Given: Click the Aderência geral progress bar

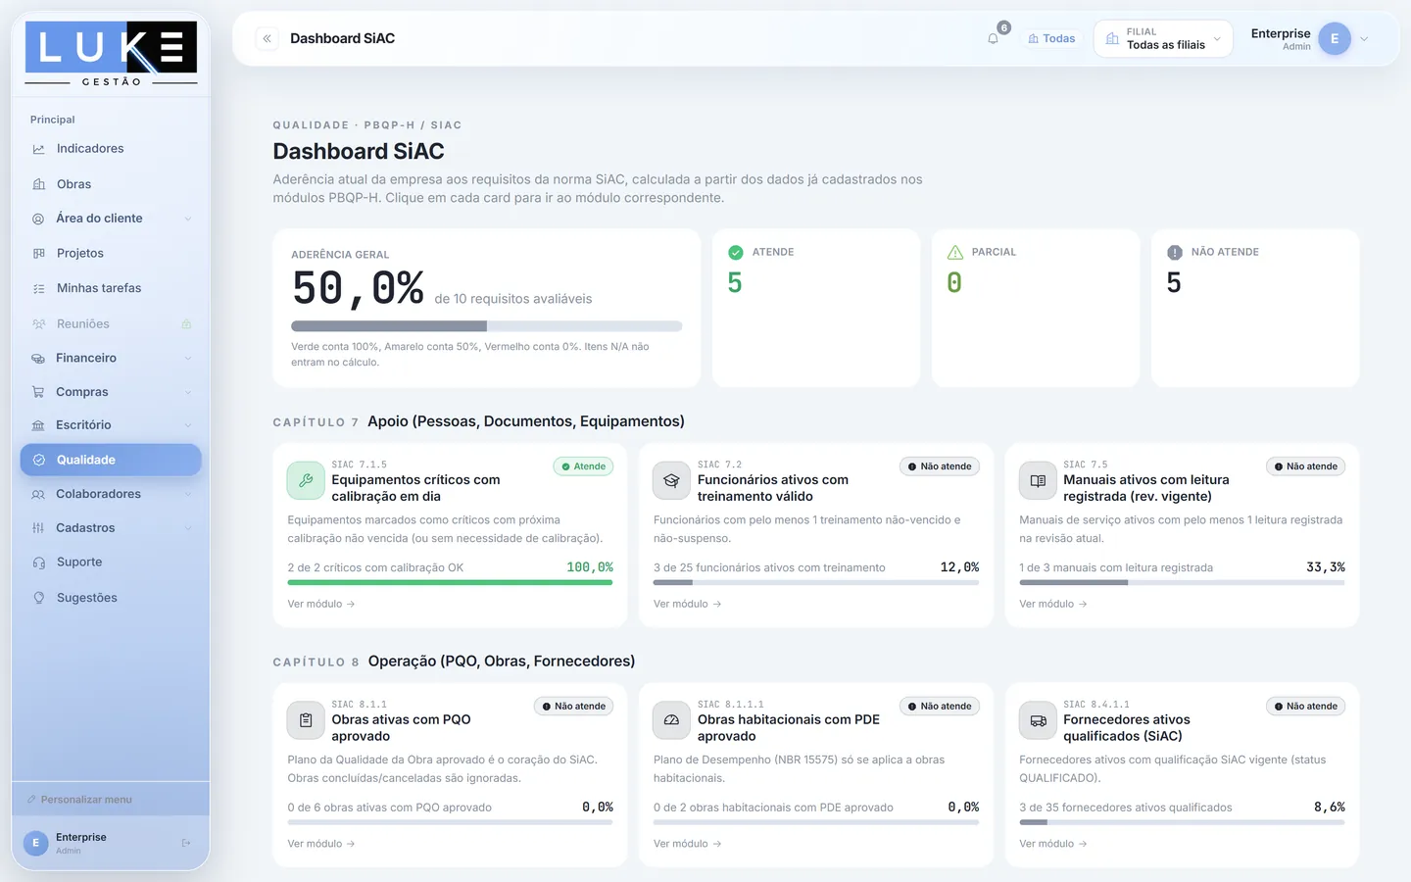Looking at the screenshot, I should click(486, 325).
